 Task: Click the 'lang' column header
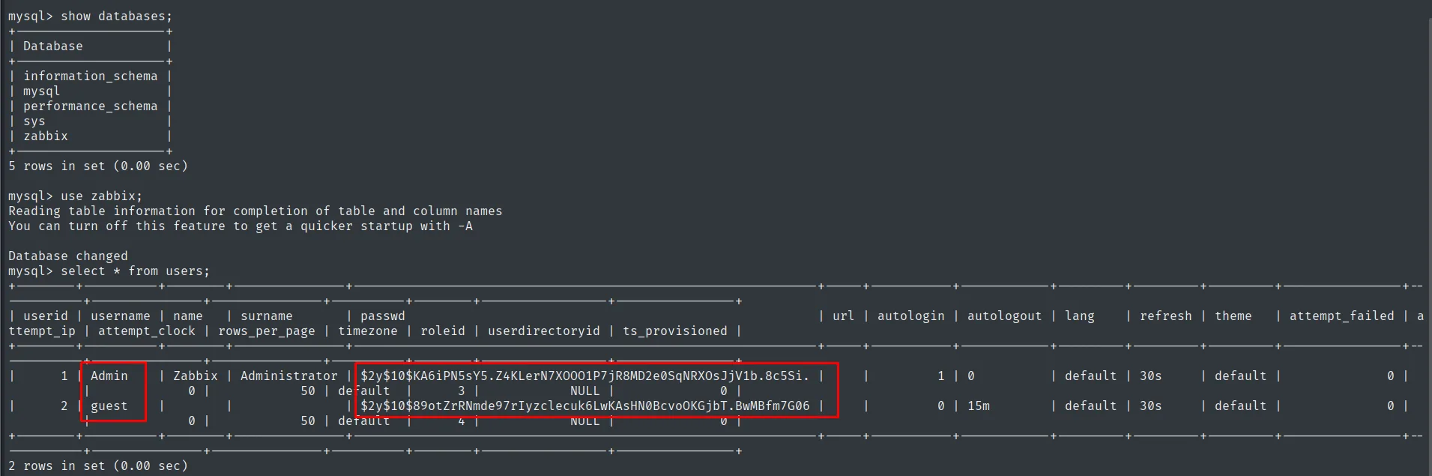coord(1079,316)
